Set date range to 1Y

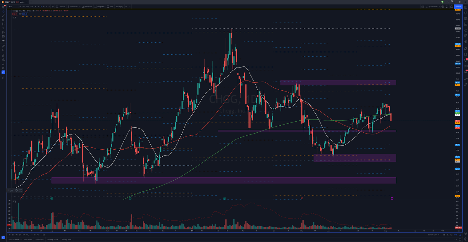pos(31,235)
